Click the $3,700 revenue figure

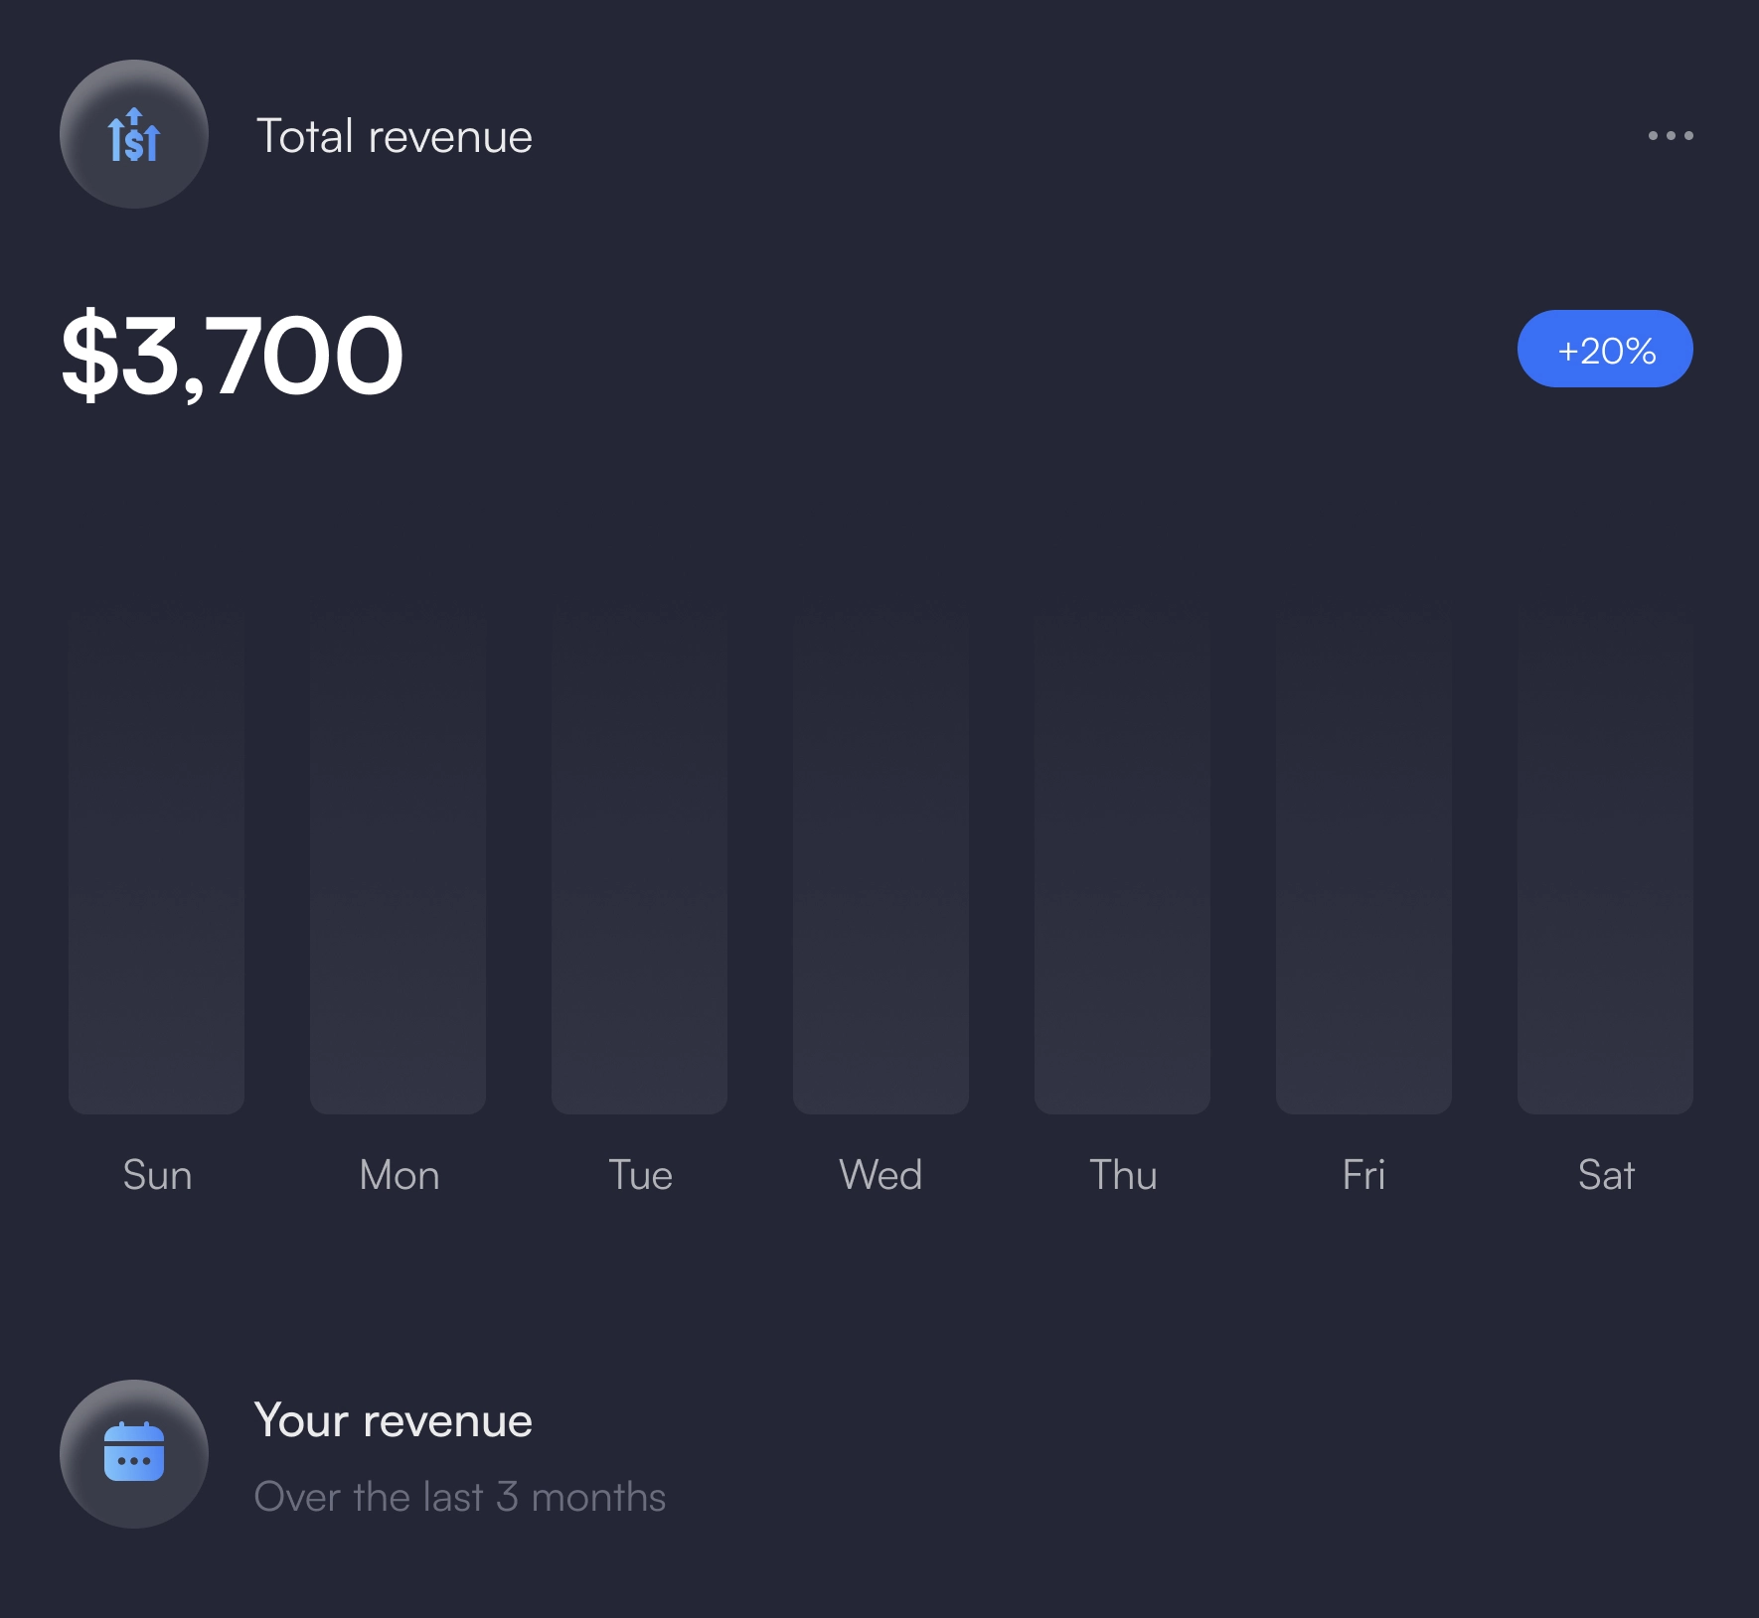(231, 353)
